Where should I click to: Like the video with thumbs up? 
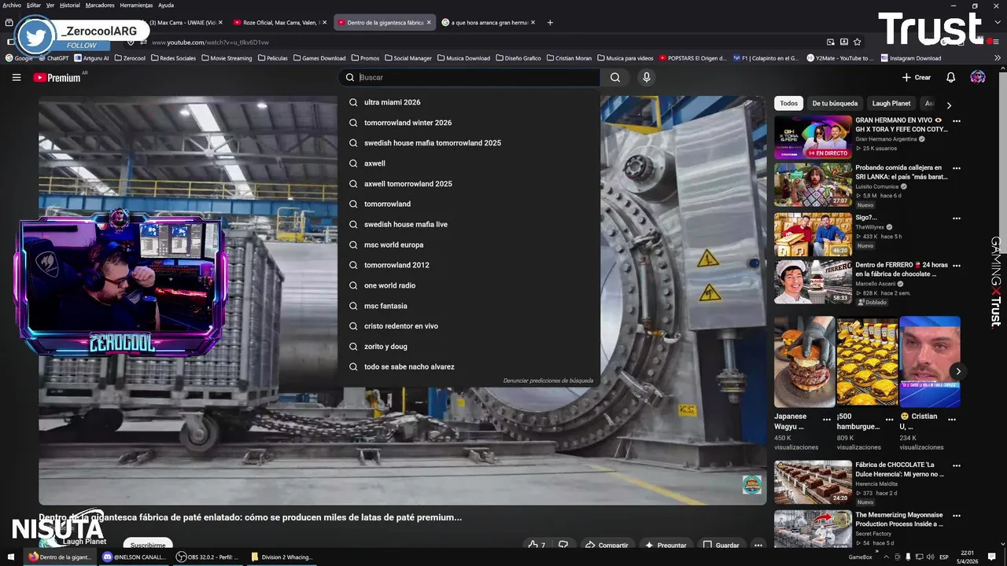(x=537, y=545)
